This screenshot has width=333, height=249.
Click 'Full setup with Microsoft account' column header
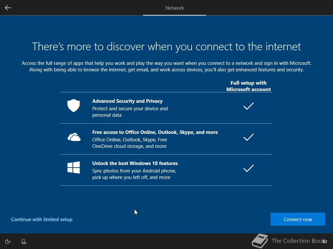tap(248, 86)
